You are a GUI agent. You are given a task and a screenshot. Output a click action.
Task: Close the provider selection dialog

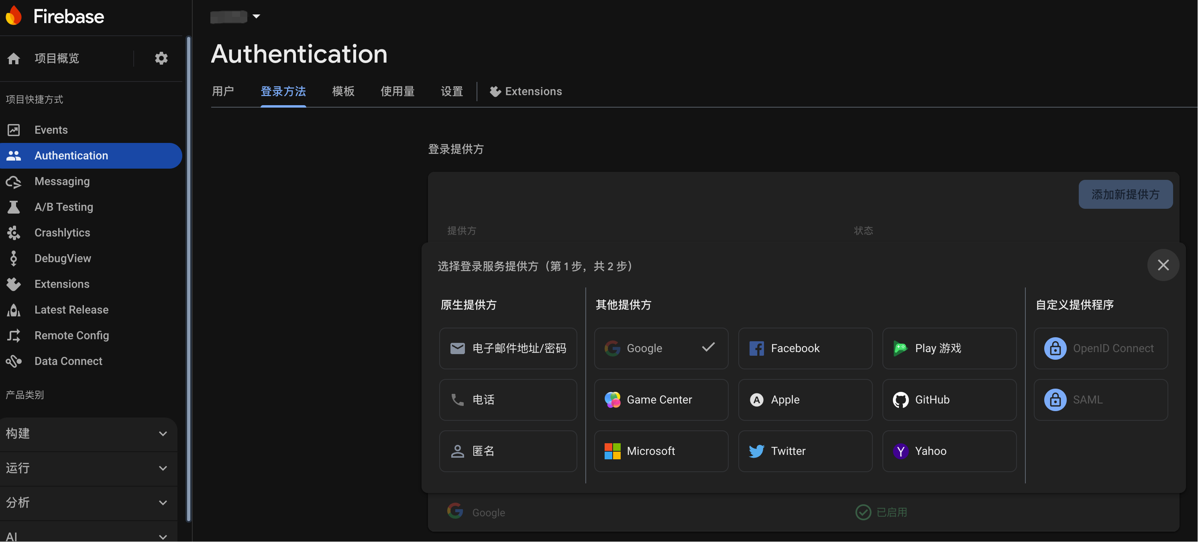1163,265
